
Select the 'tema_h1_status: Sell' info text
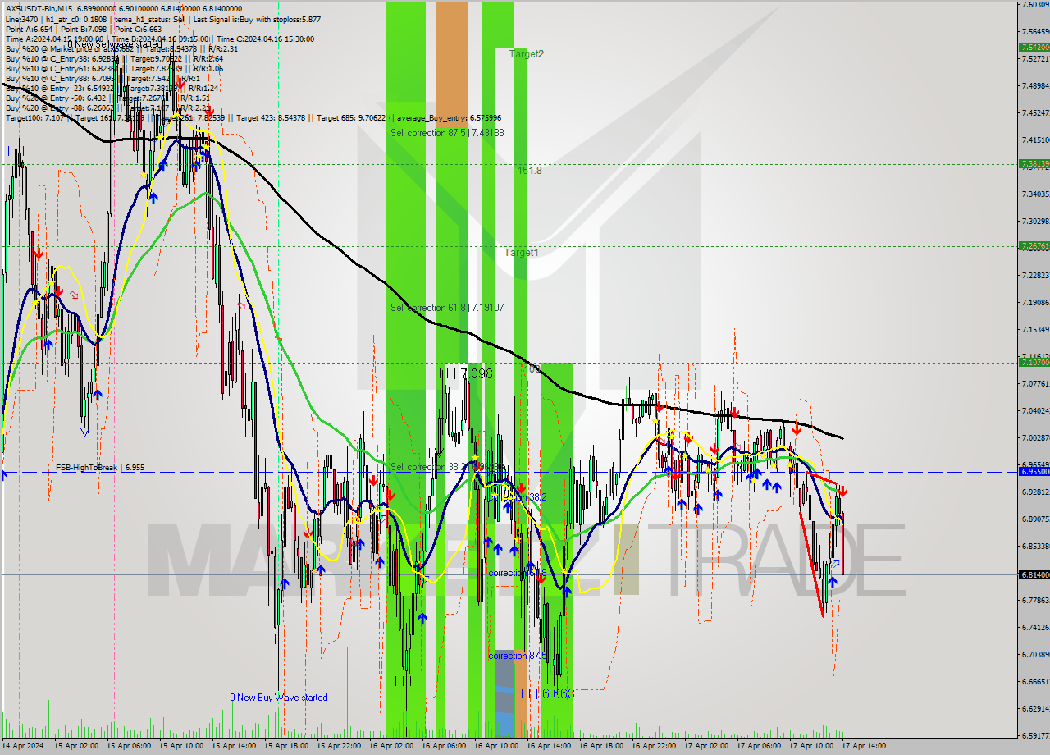(148, 18)
